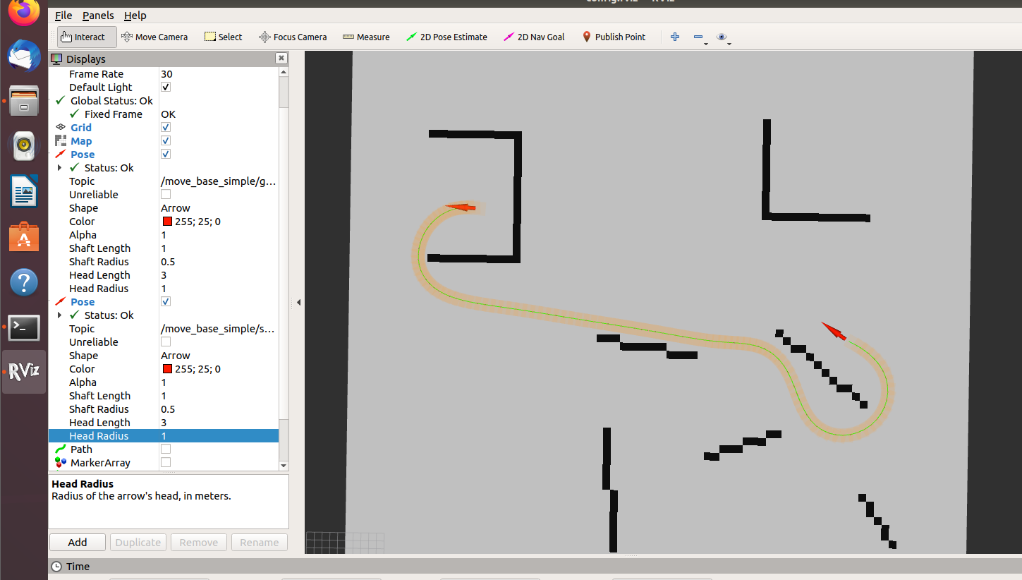Select the Interact tool

point(86,37)
